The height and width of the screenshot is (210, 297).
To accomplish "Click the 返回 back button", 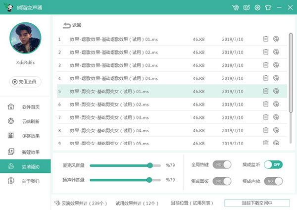I will point(72,25).
